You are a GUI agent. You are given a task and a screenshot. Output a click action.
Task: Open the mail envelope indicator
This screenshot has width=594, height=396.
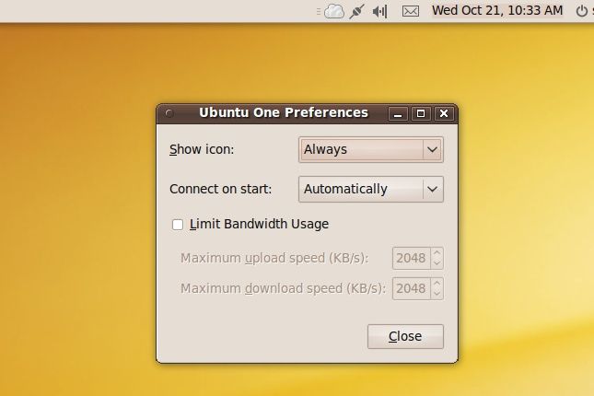pos(411,11)
